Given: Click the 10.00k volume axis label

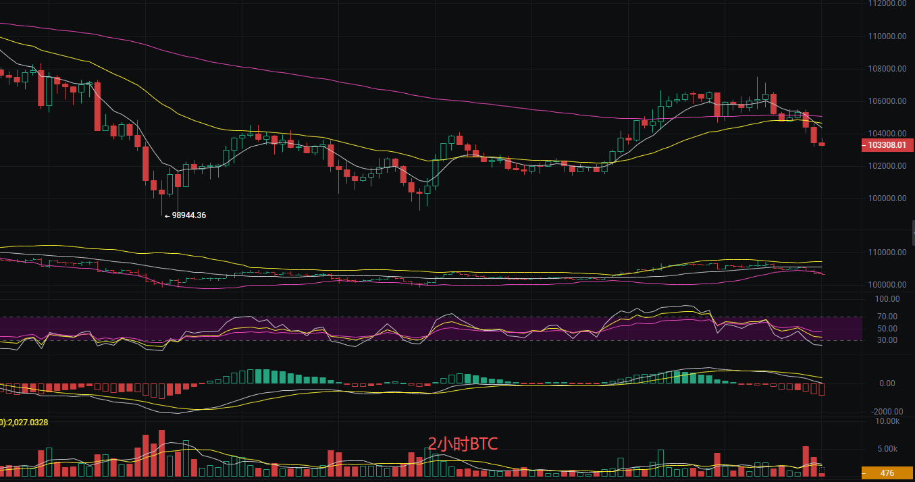Looking at the screenshot, I should 887,421.
